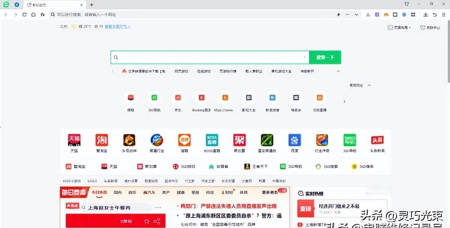This screenshot has height=228, width=450.
Task: Reload the page with the refresh icon
Action: 24,15
